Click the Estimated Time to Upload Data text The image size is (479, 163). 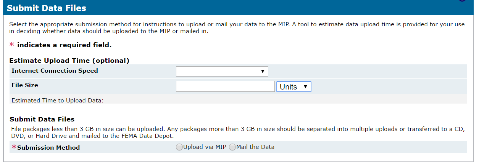point(58,101)
